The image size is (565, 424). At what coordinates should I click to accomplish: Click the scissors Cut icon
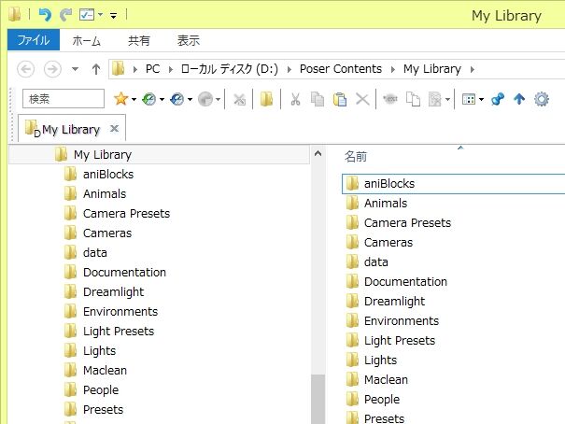[295, 99]
